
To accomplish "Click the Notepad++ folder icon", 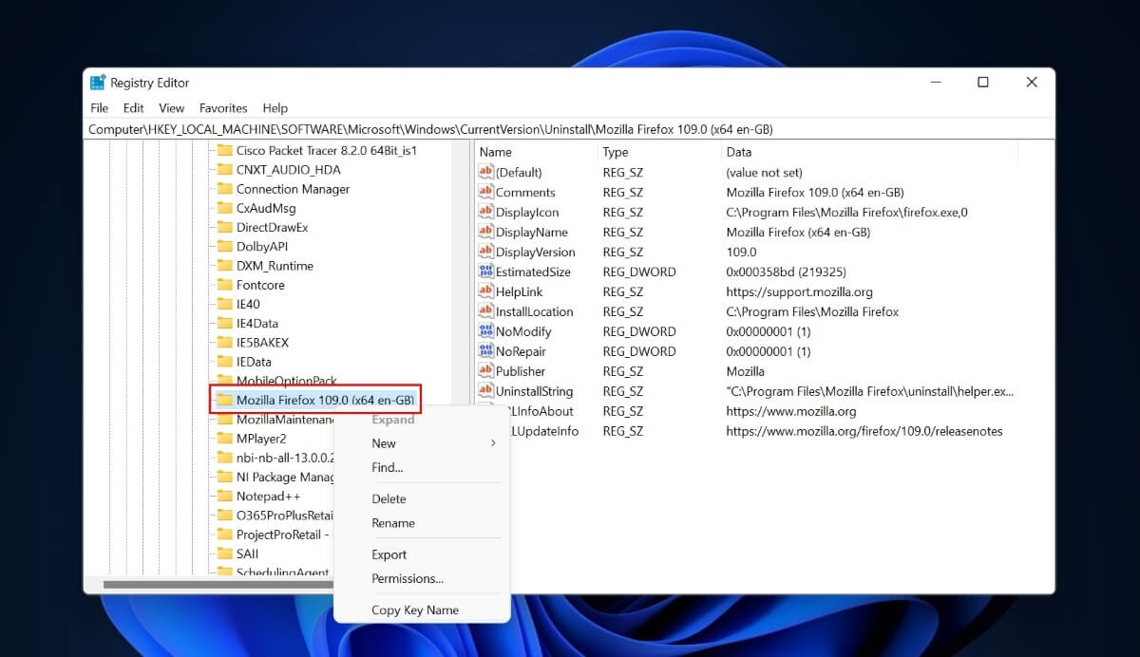I will pyautogui.click(x=224, y=496).
